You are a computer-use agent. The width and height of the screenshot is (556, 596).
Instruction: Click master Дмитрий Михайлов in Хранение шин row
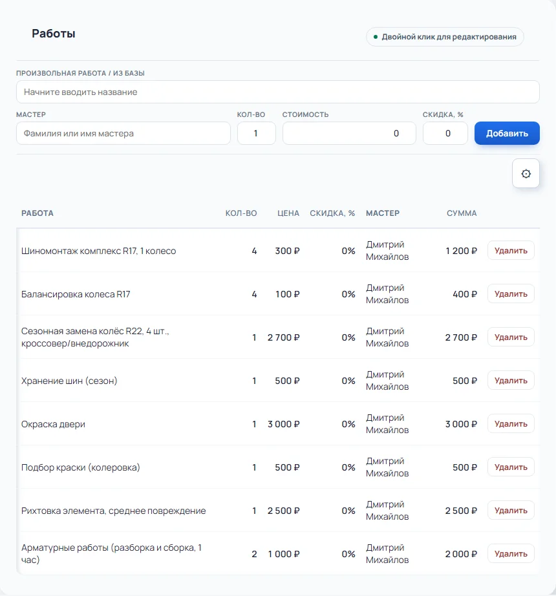[x=387, y=381]
